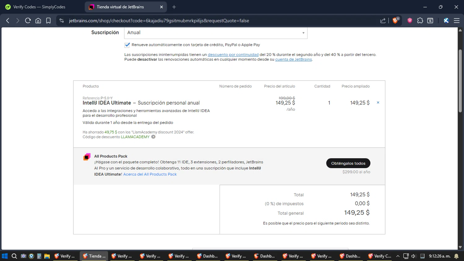Open the volume control in system tray

[413, 256]
